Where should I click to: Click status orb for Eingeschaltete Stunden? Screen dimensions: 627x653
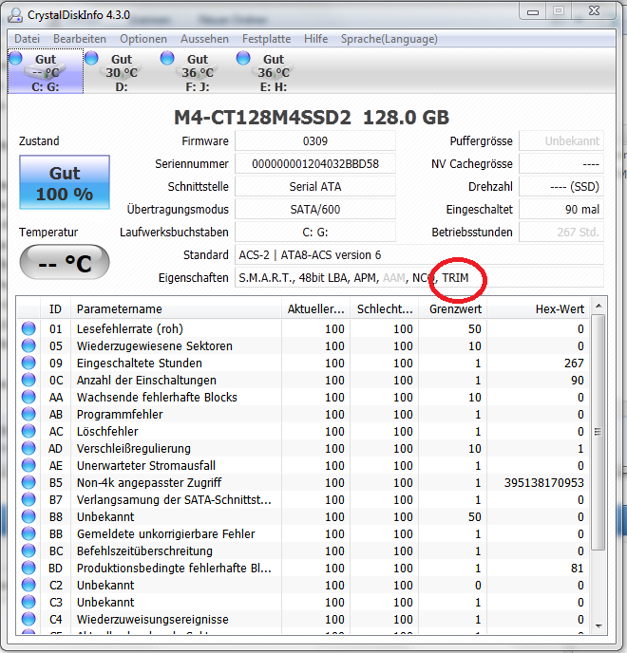point(28,363)
